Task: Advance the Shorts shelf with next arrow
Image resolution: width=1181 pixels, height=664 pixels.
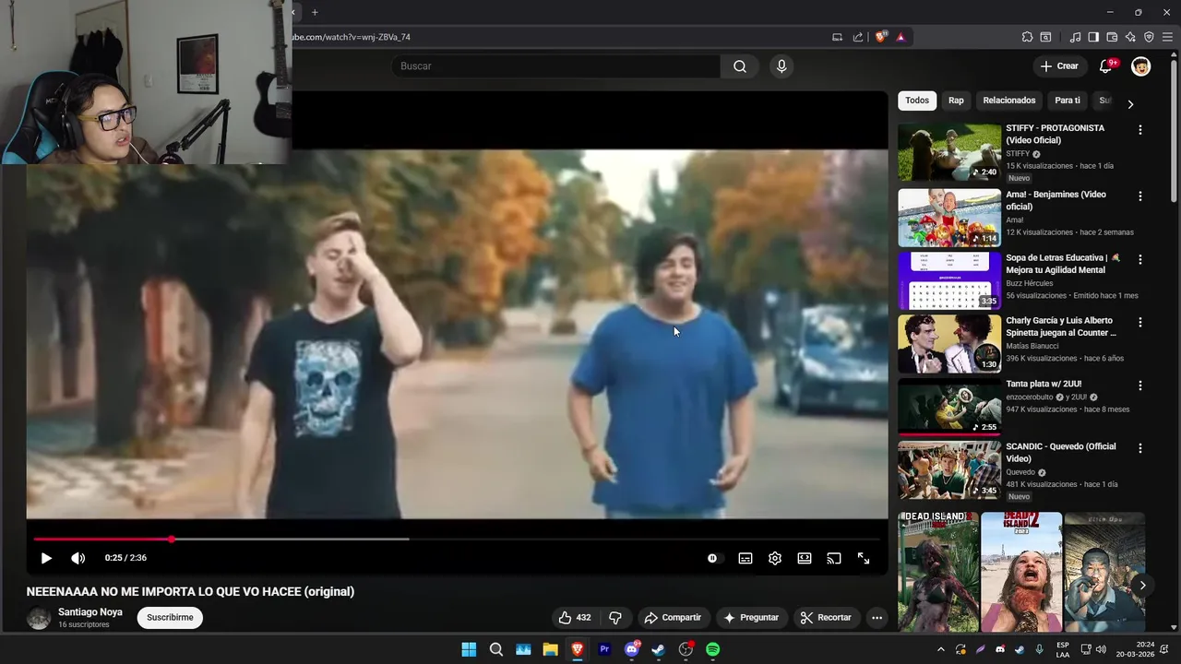Action: 1142,585
